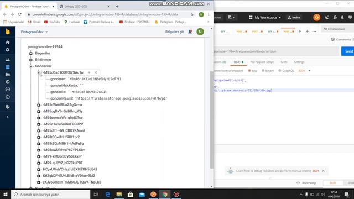Open Firebase Project Overview home icon
This screenshot has width=354, height=199.
click(x=7, y=42)
